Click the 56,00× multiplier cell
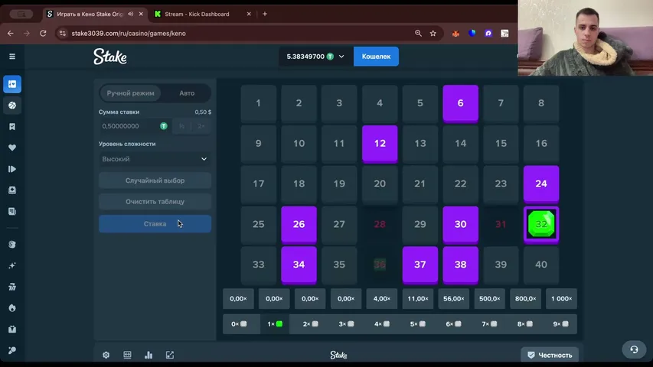Image resolution: width=653 pixels, height=367 pixels. click(453, 299)
